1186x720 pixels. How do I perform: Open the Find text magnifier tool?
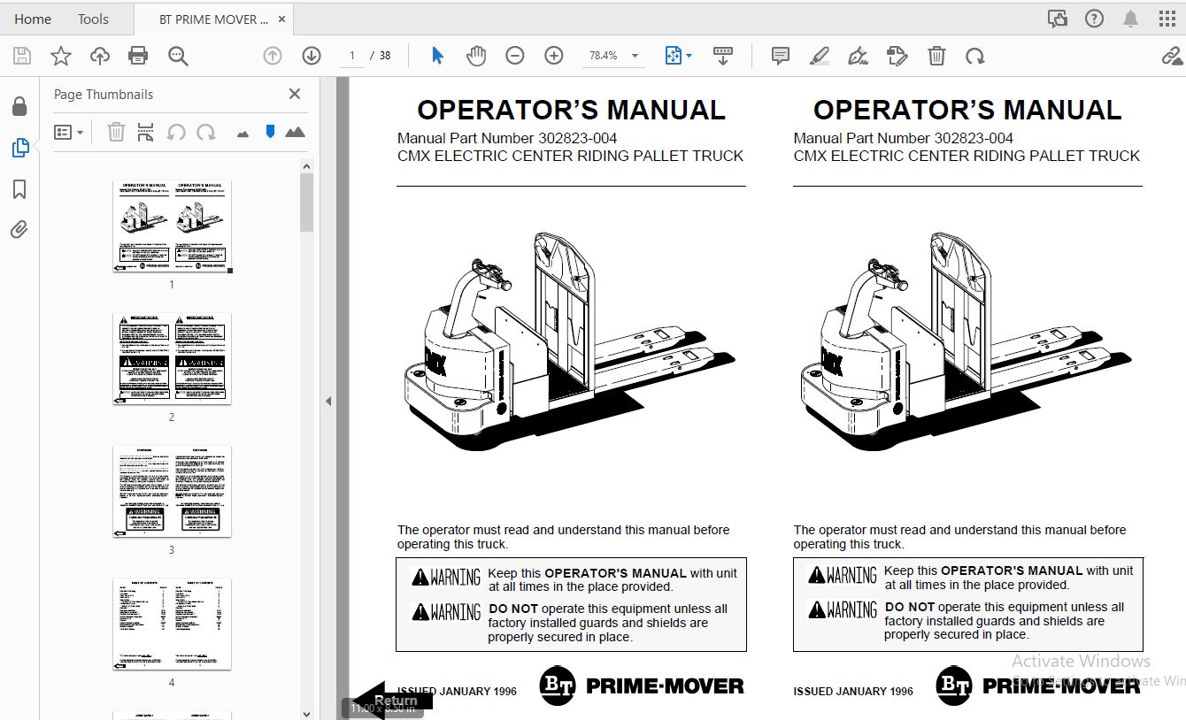178,57
